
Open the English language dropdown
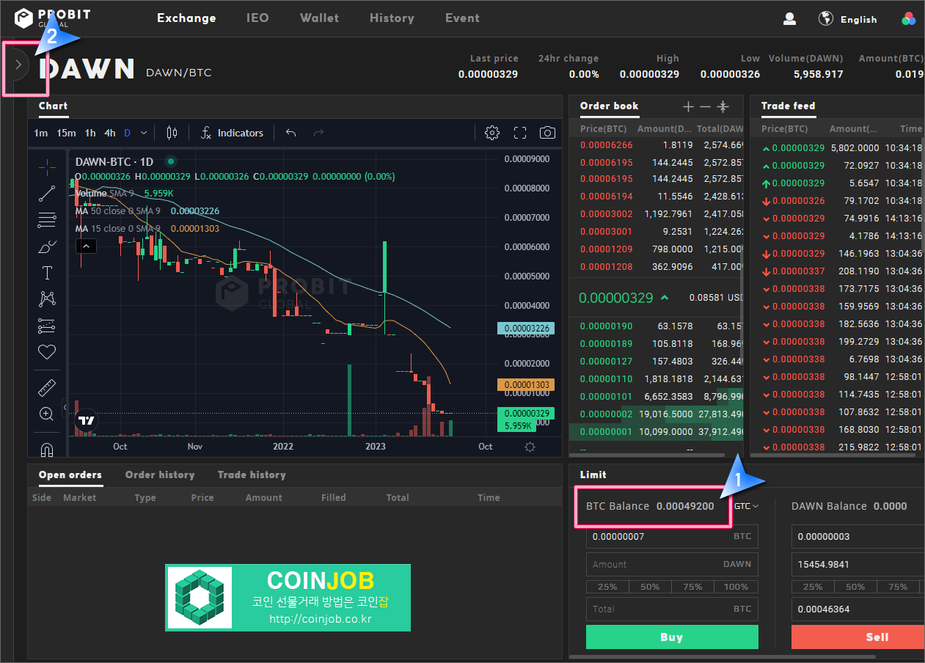coord(859,20)
